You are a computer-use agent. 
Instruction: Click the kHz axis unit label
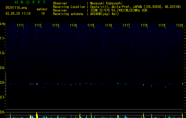3,24
